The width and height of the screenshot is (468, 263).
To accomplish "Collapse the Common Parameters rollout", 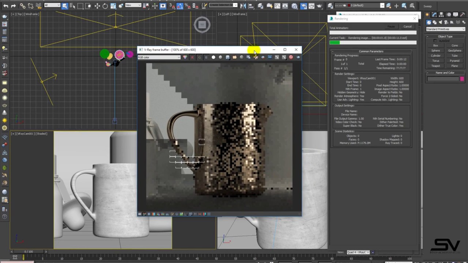I will coord(371,52).
